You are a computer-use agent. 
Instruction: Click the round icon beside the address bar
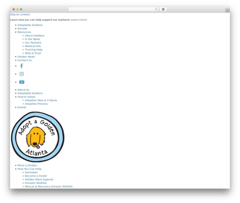(163, 9)
